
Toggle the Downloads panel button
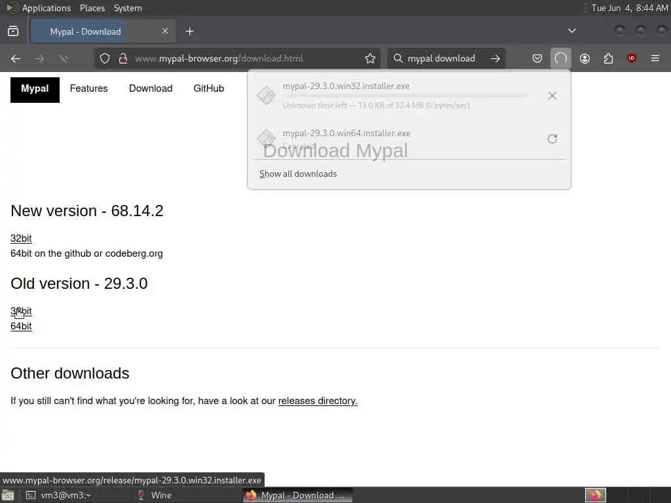[561, 58]
